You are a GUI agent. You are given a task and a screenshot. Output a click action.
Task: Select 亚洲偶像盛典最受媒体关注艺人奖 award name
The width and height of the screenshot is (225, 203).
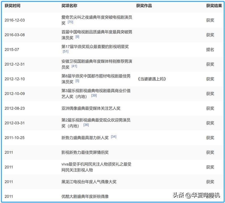pyautogui.click(x=91, y=108)
